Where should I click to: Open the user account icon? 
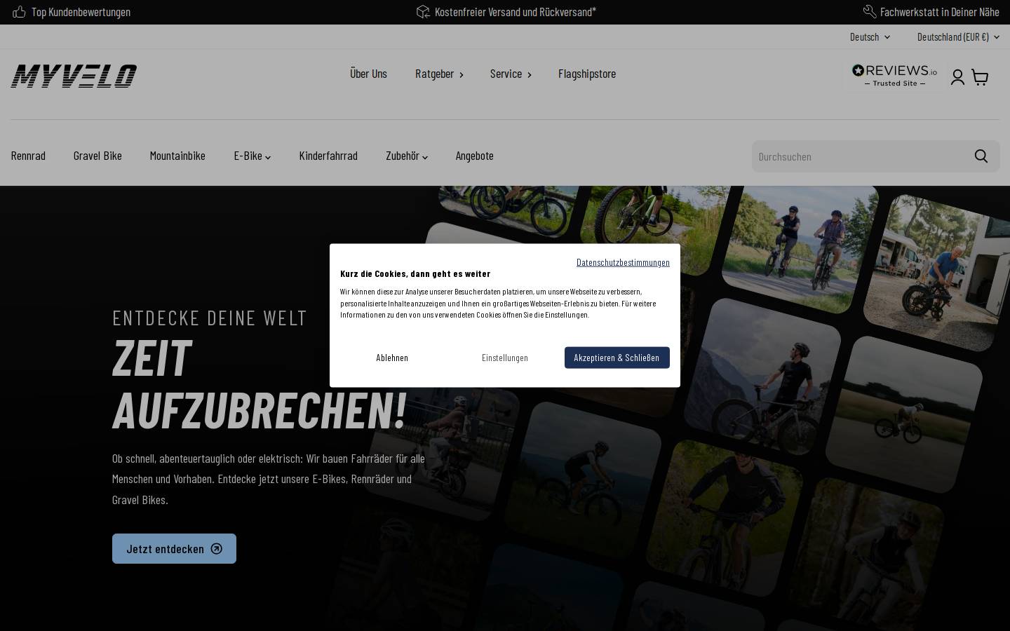tap(957, 77)
